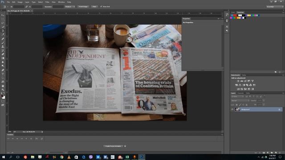Select the Eyedropper tool

tap(3, 35)
